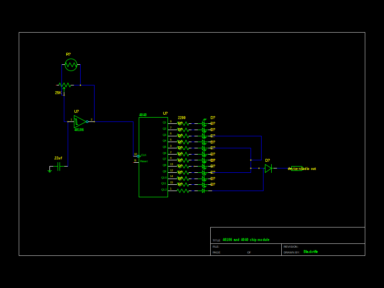This screenshot has width=384, height=288.
Task: Click the diode on the Q12 row
Action: pos(204,191)
